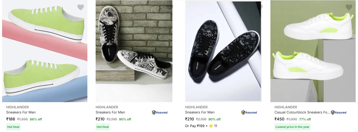Toggle wishlist heart on green sneakers
358x132 pixels.
[81, 7]
